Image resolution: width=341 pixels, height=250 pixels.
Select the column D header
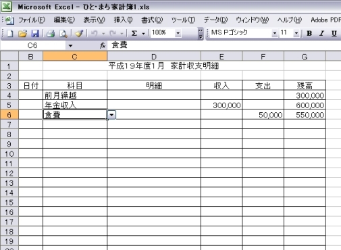[154, 57]
